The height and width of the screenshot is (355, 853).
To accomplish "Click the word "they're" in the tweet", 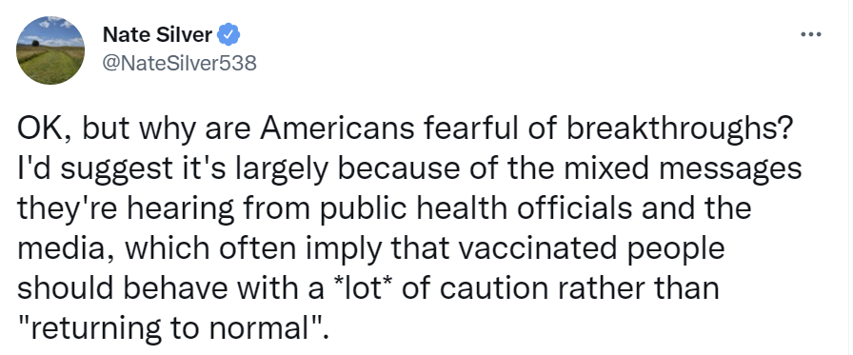I will click(65, 209).
